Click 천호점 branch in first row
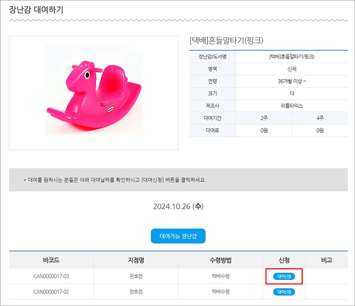355x306 pixels. pyautogui.click(x=136, y=276)
